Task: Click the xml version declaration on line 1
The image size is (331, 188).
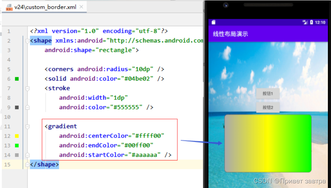Action: coord(99,31)
